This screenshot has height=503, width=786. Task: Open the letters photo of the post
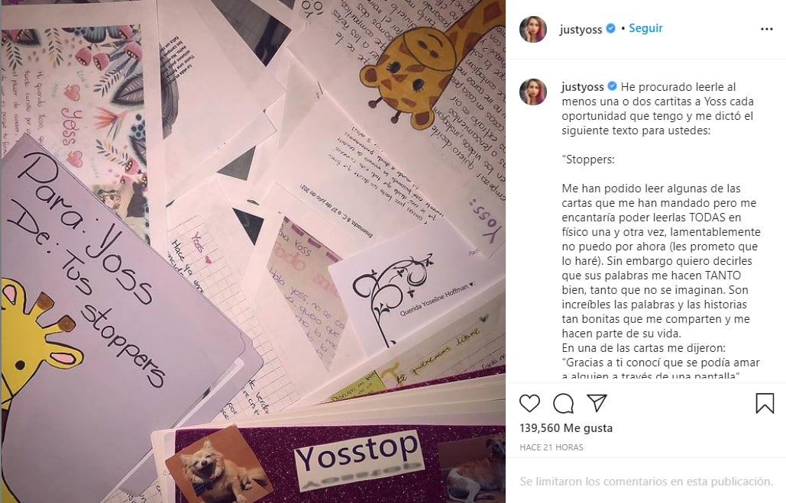pos(253,252)
